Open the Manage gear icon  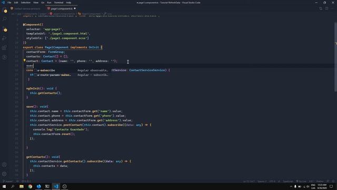click(x=5, y=174)
